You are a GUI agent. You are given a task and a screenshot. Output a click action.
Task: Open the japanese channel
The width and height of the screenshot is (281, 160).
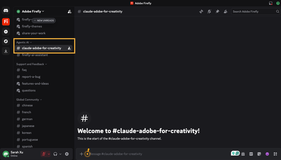(x=44, y=126)
